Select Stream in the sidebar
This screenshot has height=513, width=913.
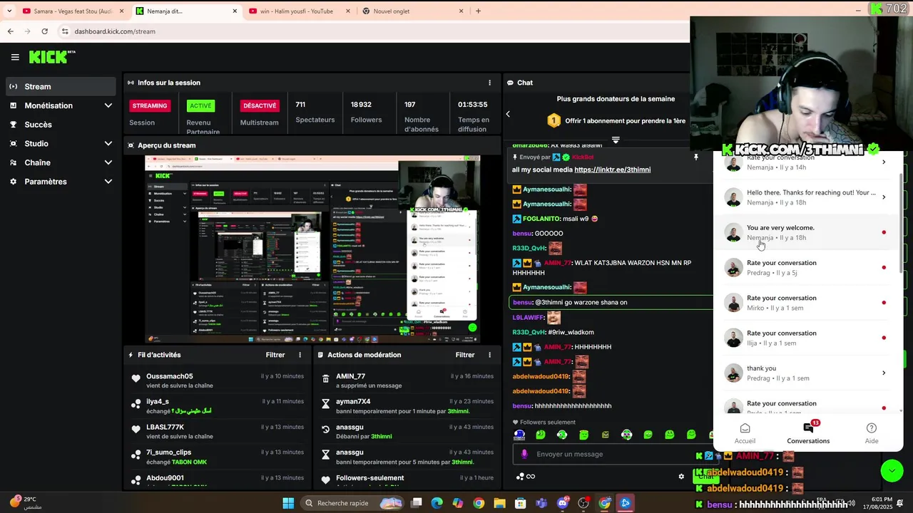coord(61,86)
